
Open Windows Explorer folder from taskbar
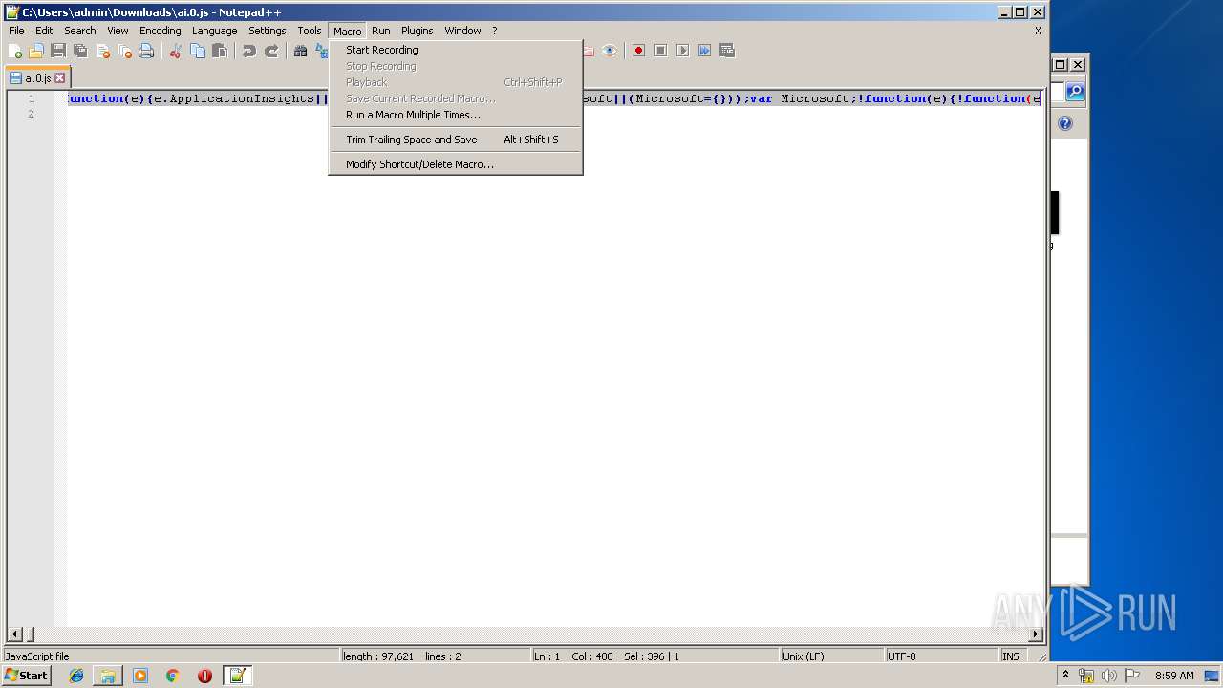(108, 676)
